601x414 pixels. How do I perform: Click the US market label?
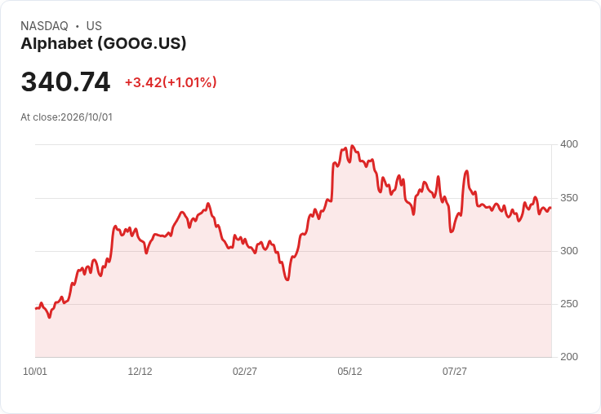point(94,26)
